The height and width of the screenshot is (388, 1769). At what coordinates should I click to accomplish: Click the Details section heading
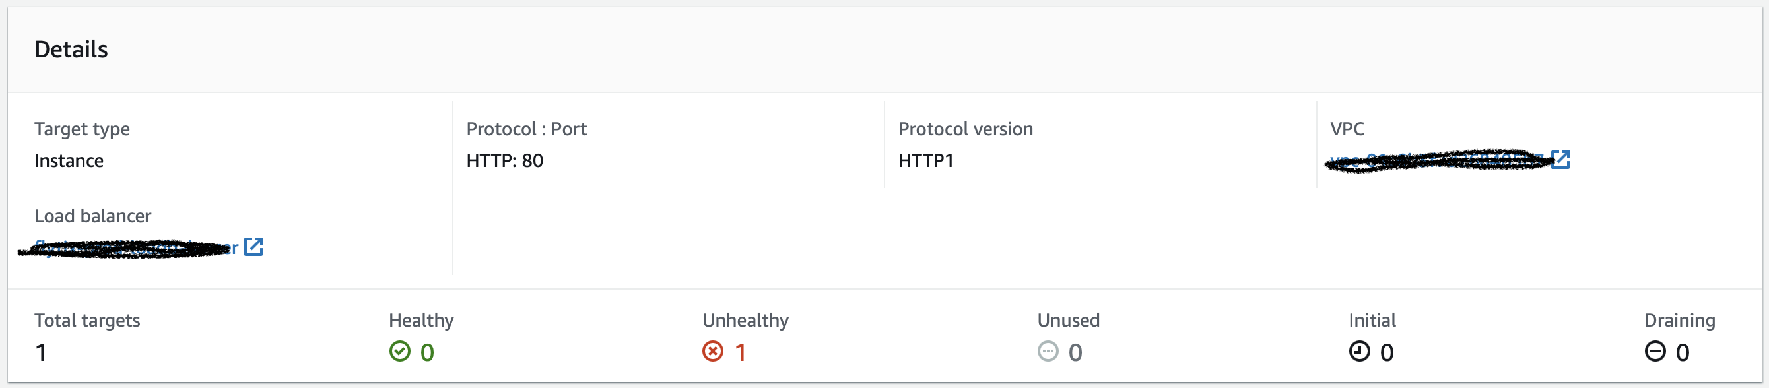(x=71, y=49)
